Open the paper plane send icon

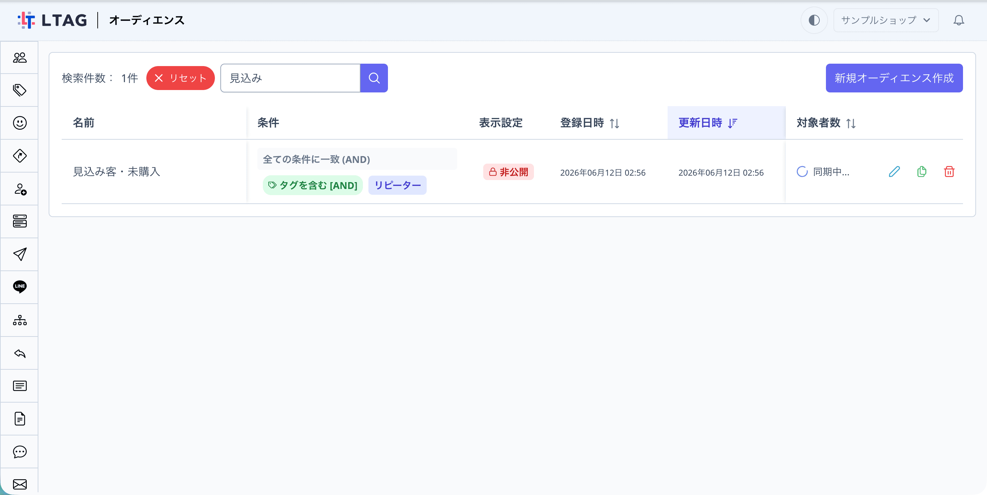tap(20, 254)
